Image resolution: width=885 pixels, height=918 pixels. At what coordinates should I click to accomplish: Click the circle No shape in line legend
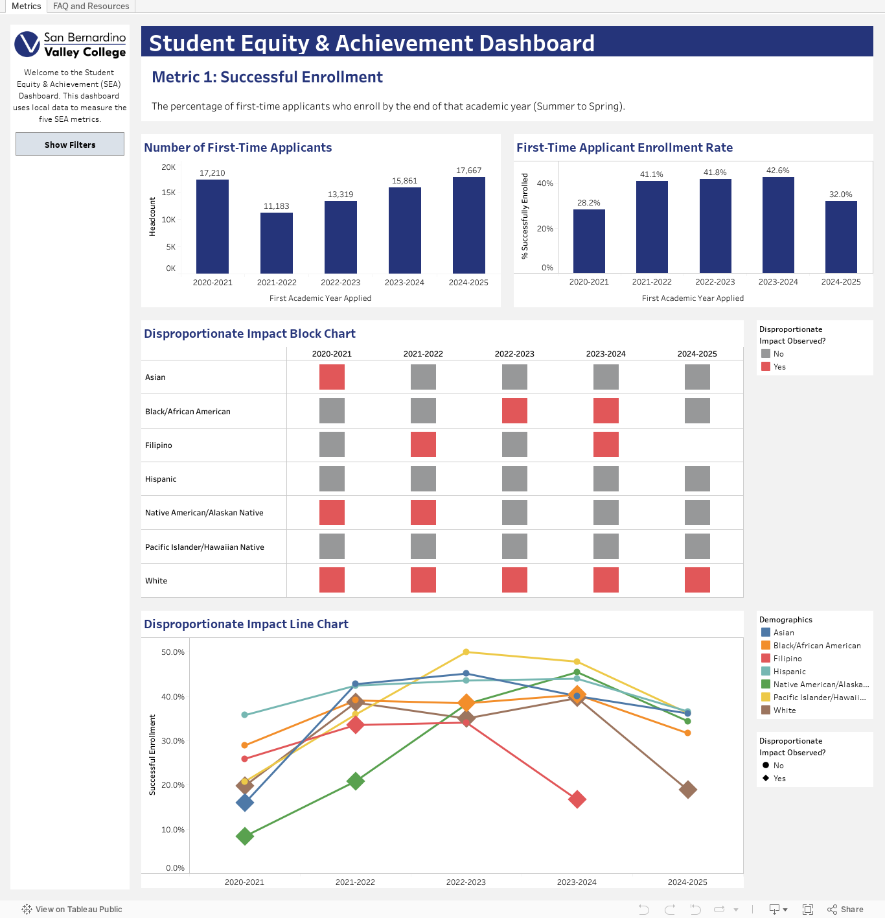(x=766, y=765)
